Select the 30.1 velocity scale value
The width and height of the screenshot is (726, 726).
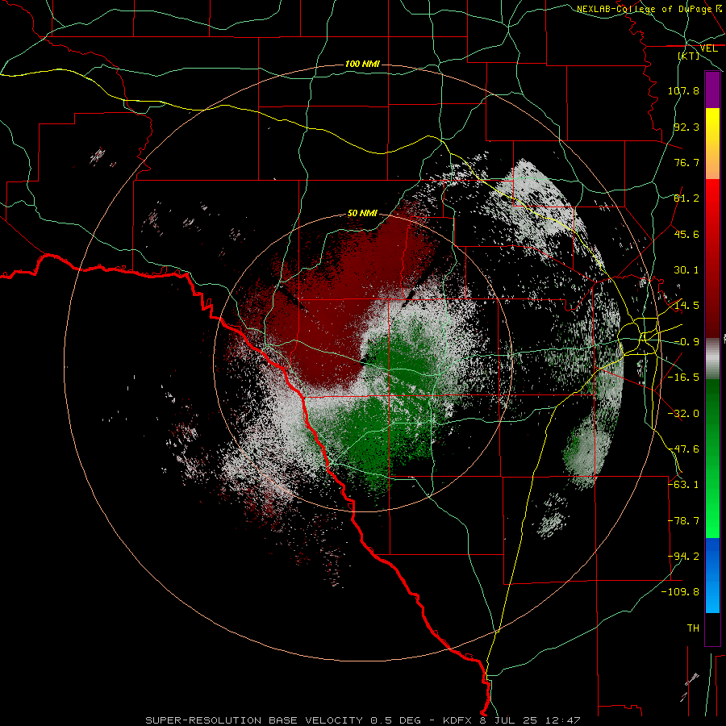click(x=686, y=270)
